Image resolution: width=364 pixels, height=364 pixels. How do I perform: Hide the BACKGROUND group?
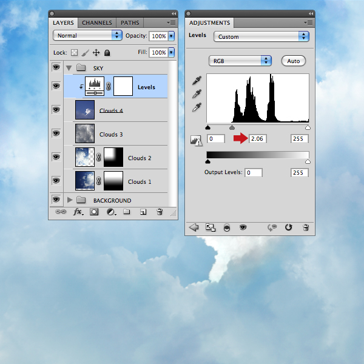pos(56,200)
